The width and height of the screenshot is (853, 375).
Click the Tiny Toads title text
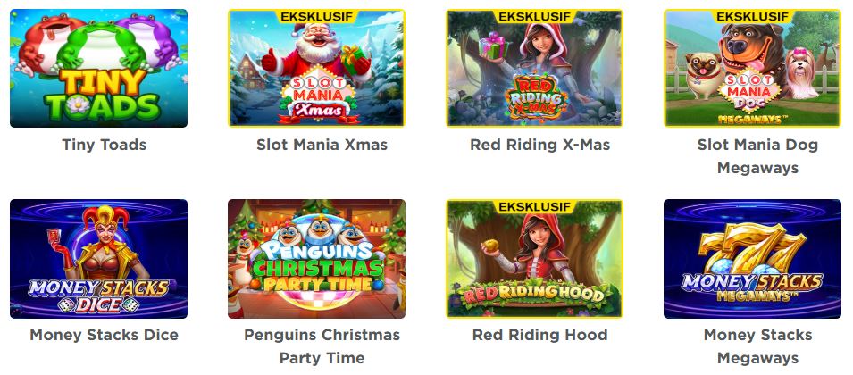pyautogui.click(x=104, y=146)
